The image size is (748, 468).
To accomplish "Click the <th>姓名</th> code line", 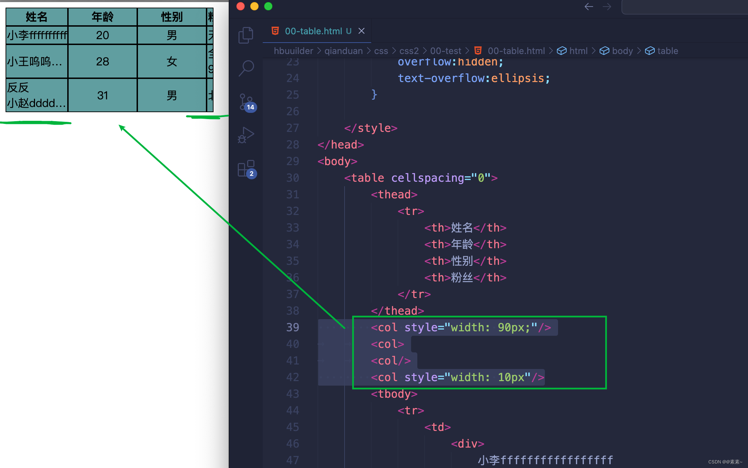I will [x=465, y=228].
